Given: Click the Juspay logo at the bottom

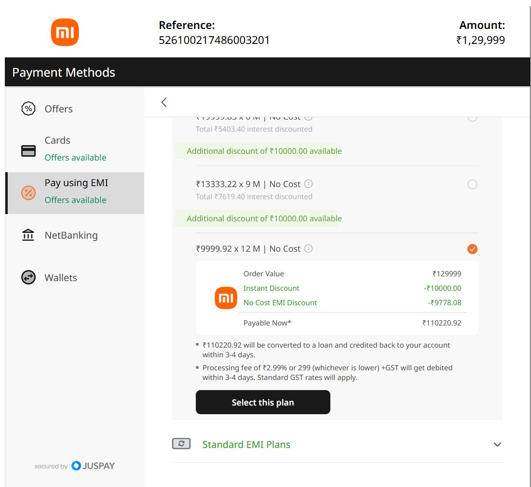Looking at the screenshot, I should tap(93, 466).
